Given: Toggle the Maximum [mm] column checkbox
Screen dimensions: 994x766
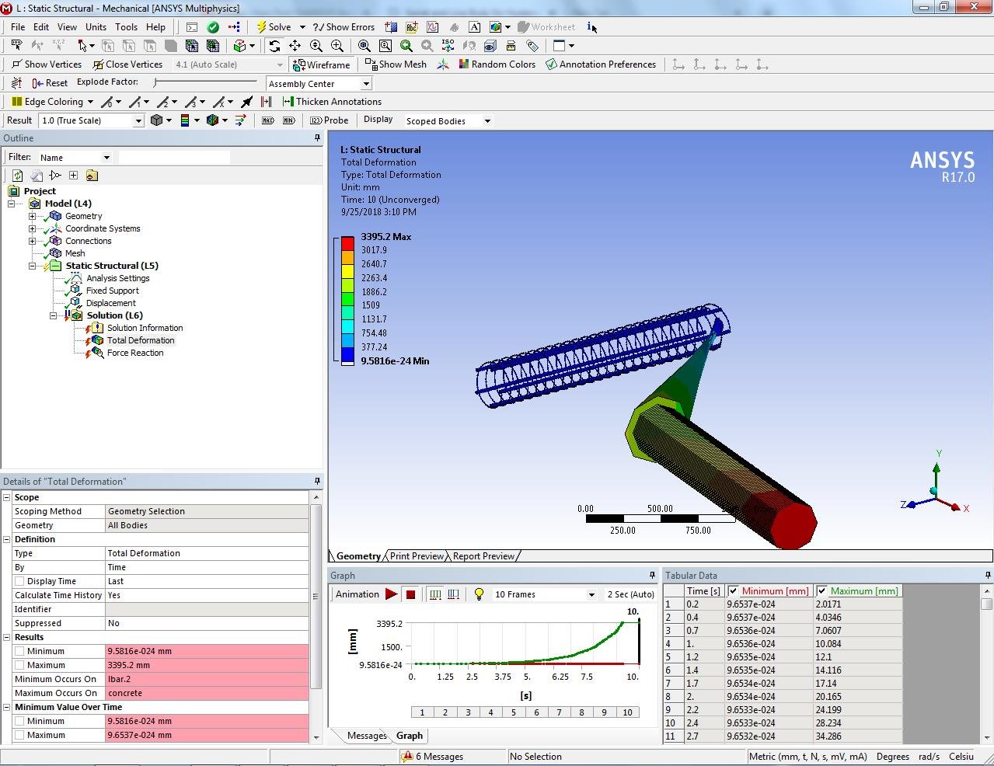Looking at the screenshot, I should click(x=821, y=591).
